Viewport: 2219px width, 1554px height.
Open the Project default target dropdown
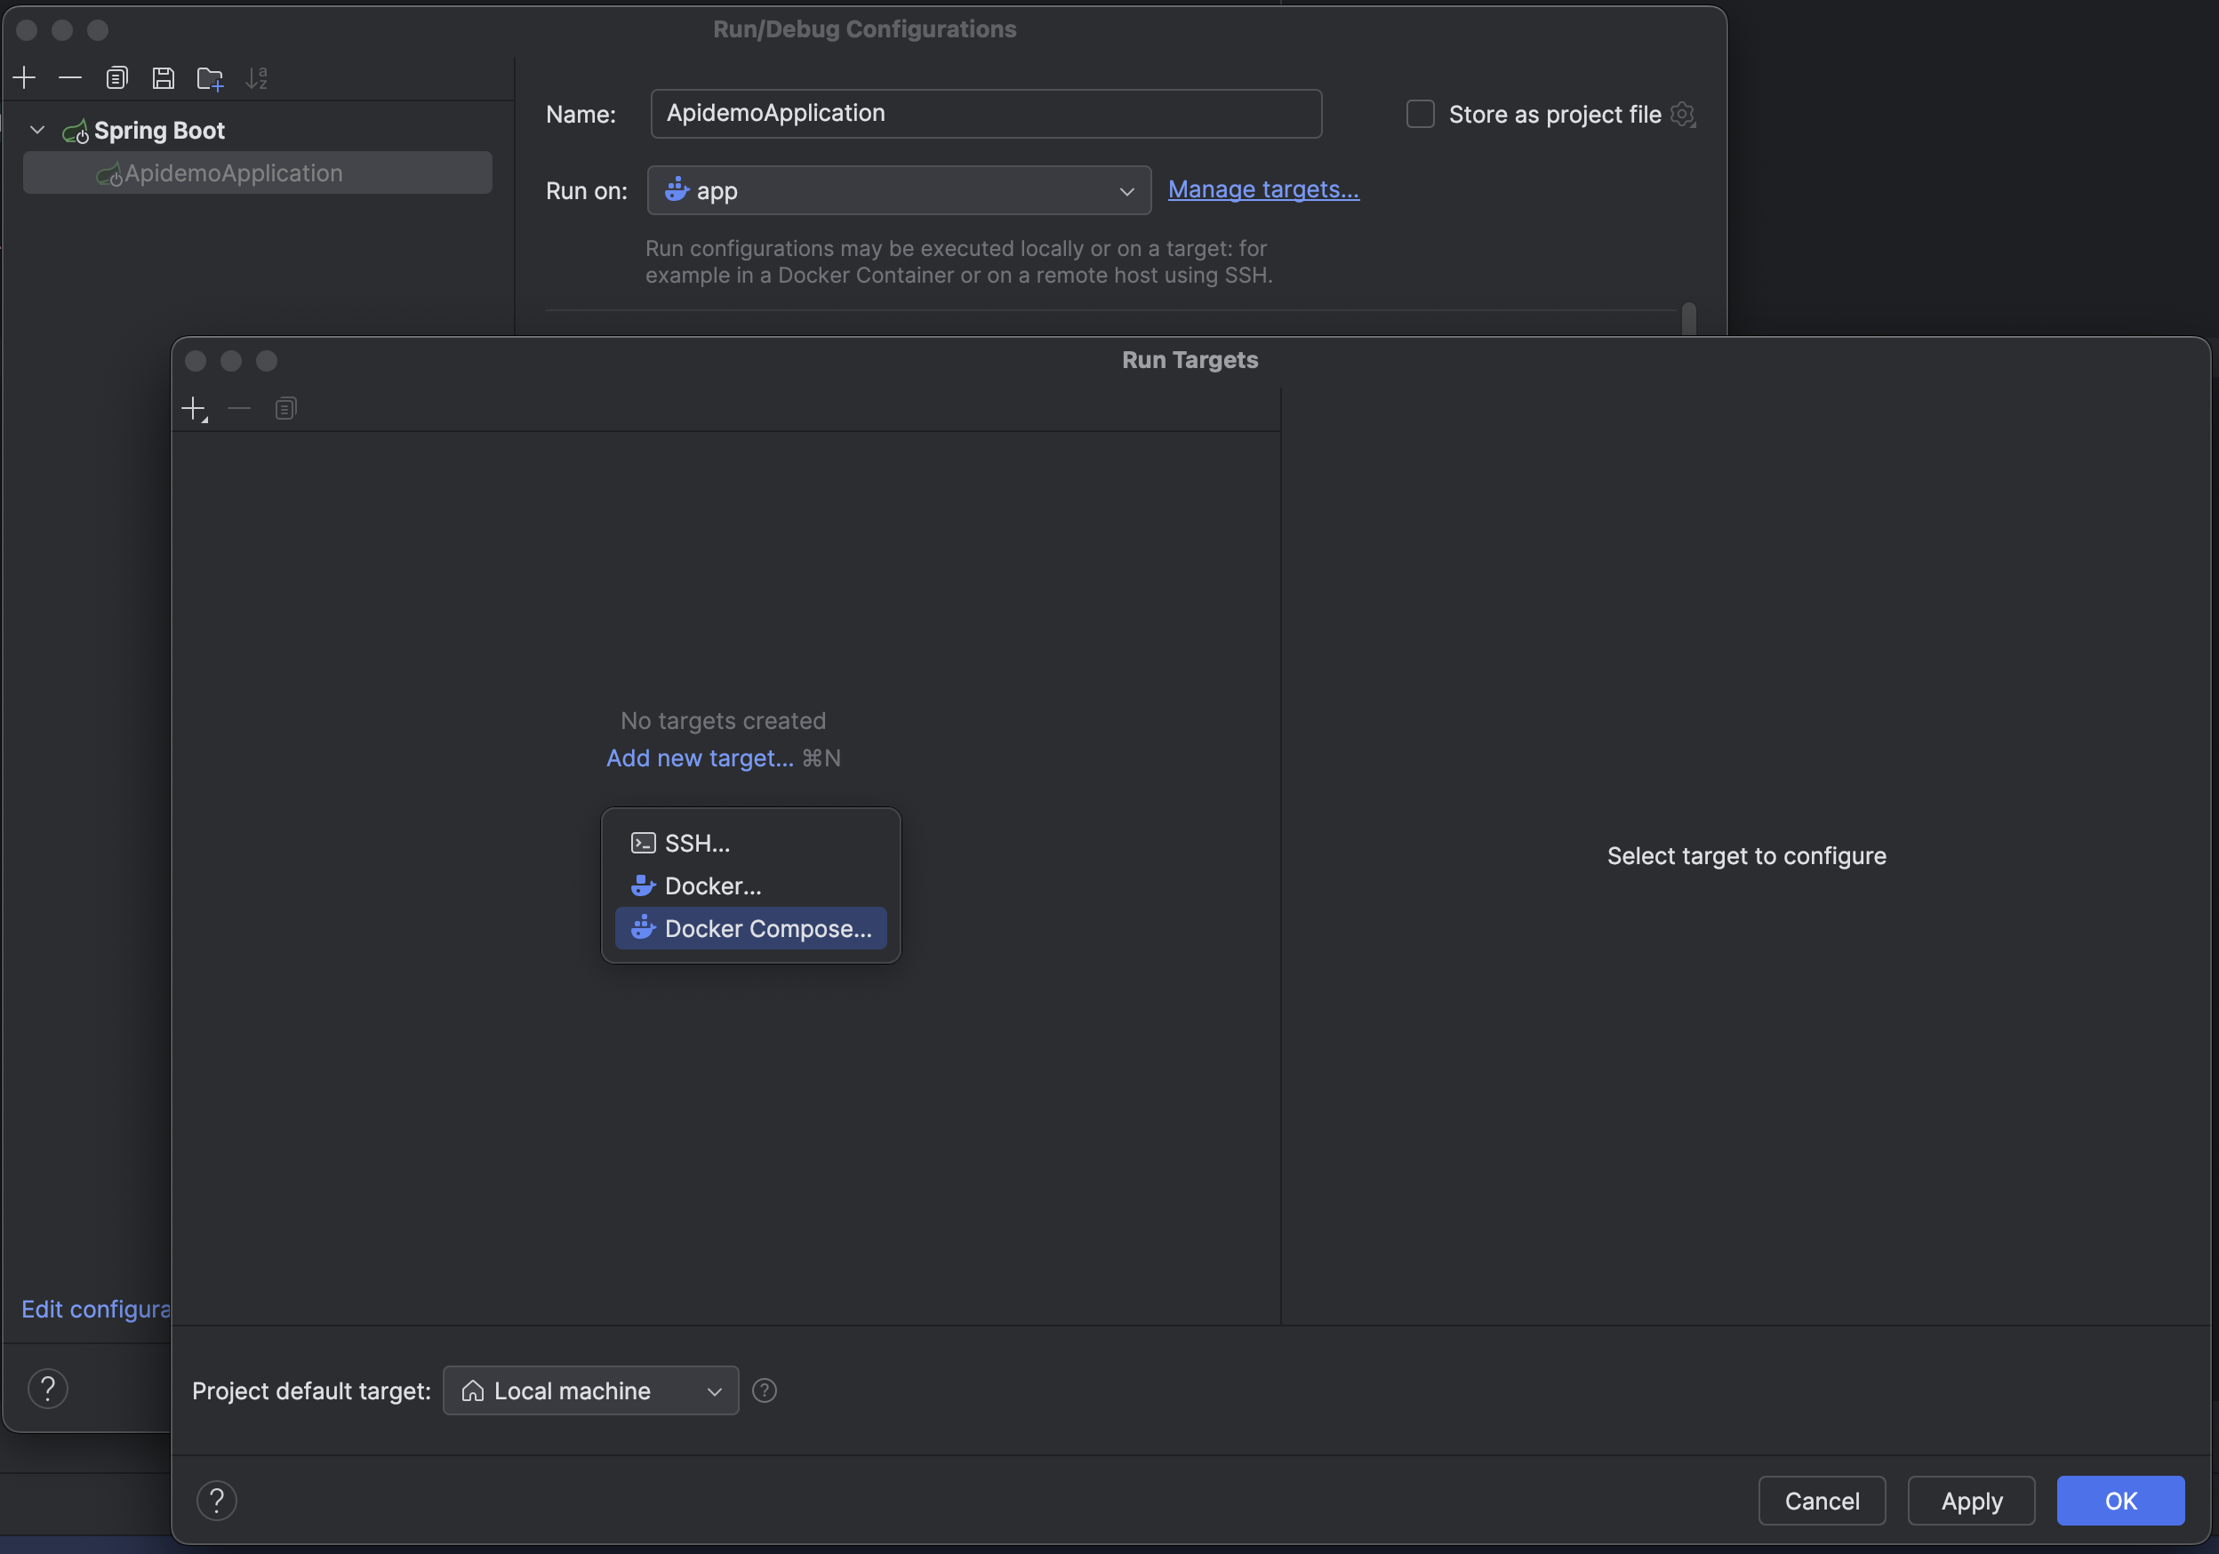(590, 1390)
